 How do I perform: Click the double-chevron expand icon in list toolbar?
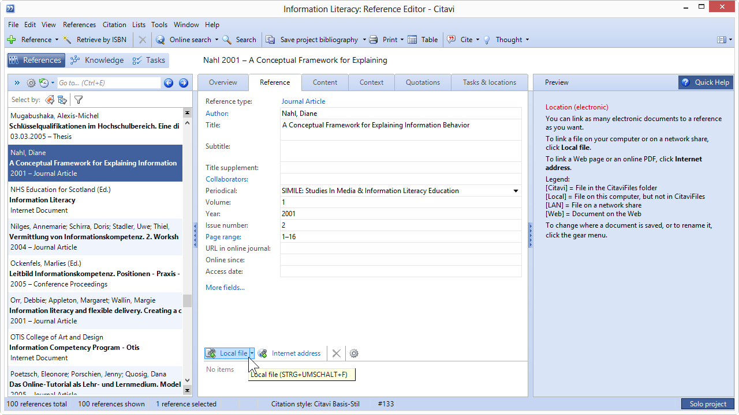(17, 83)
